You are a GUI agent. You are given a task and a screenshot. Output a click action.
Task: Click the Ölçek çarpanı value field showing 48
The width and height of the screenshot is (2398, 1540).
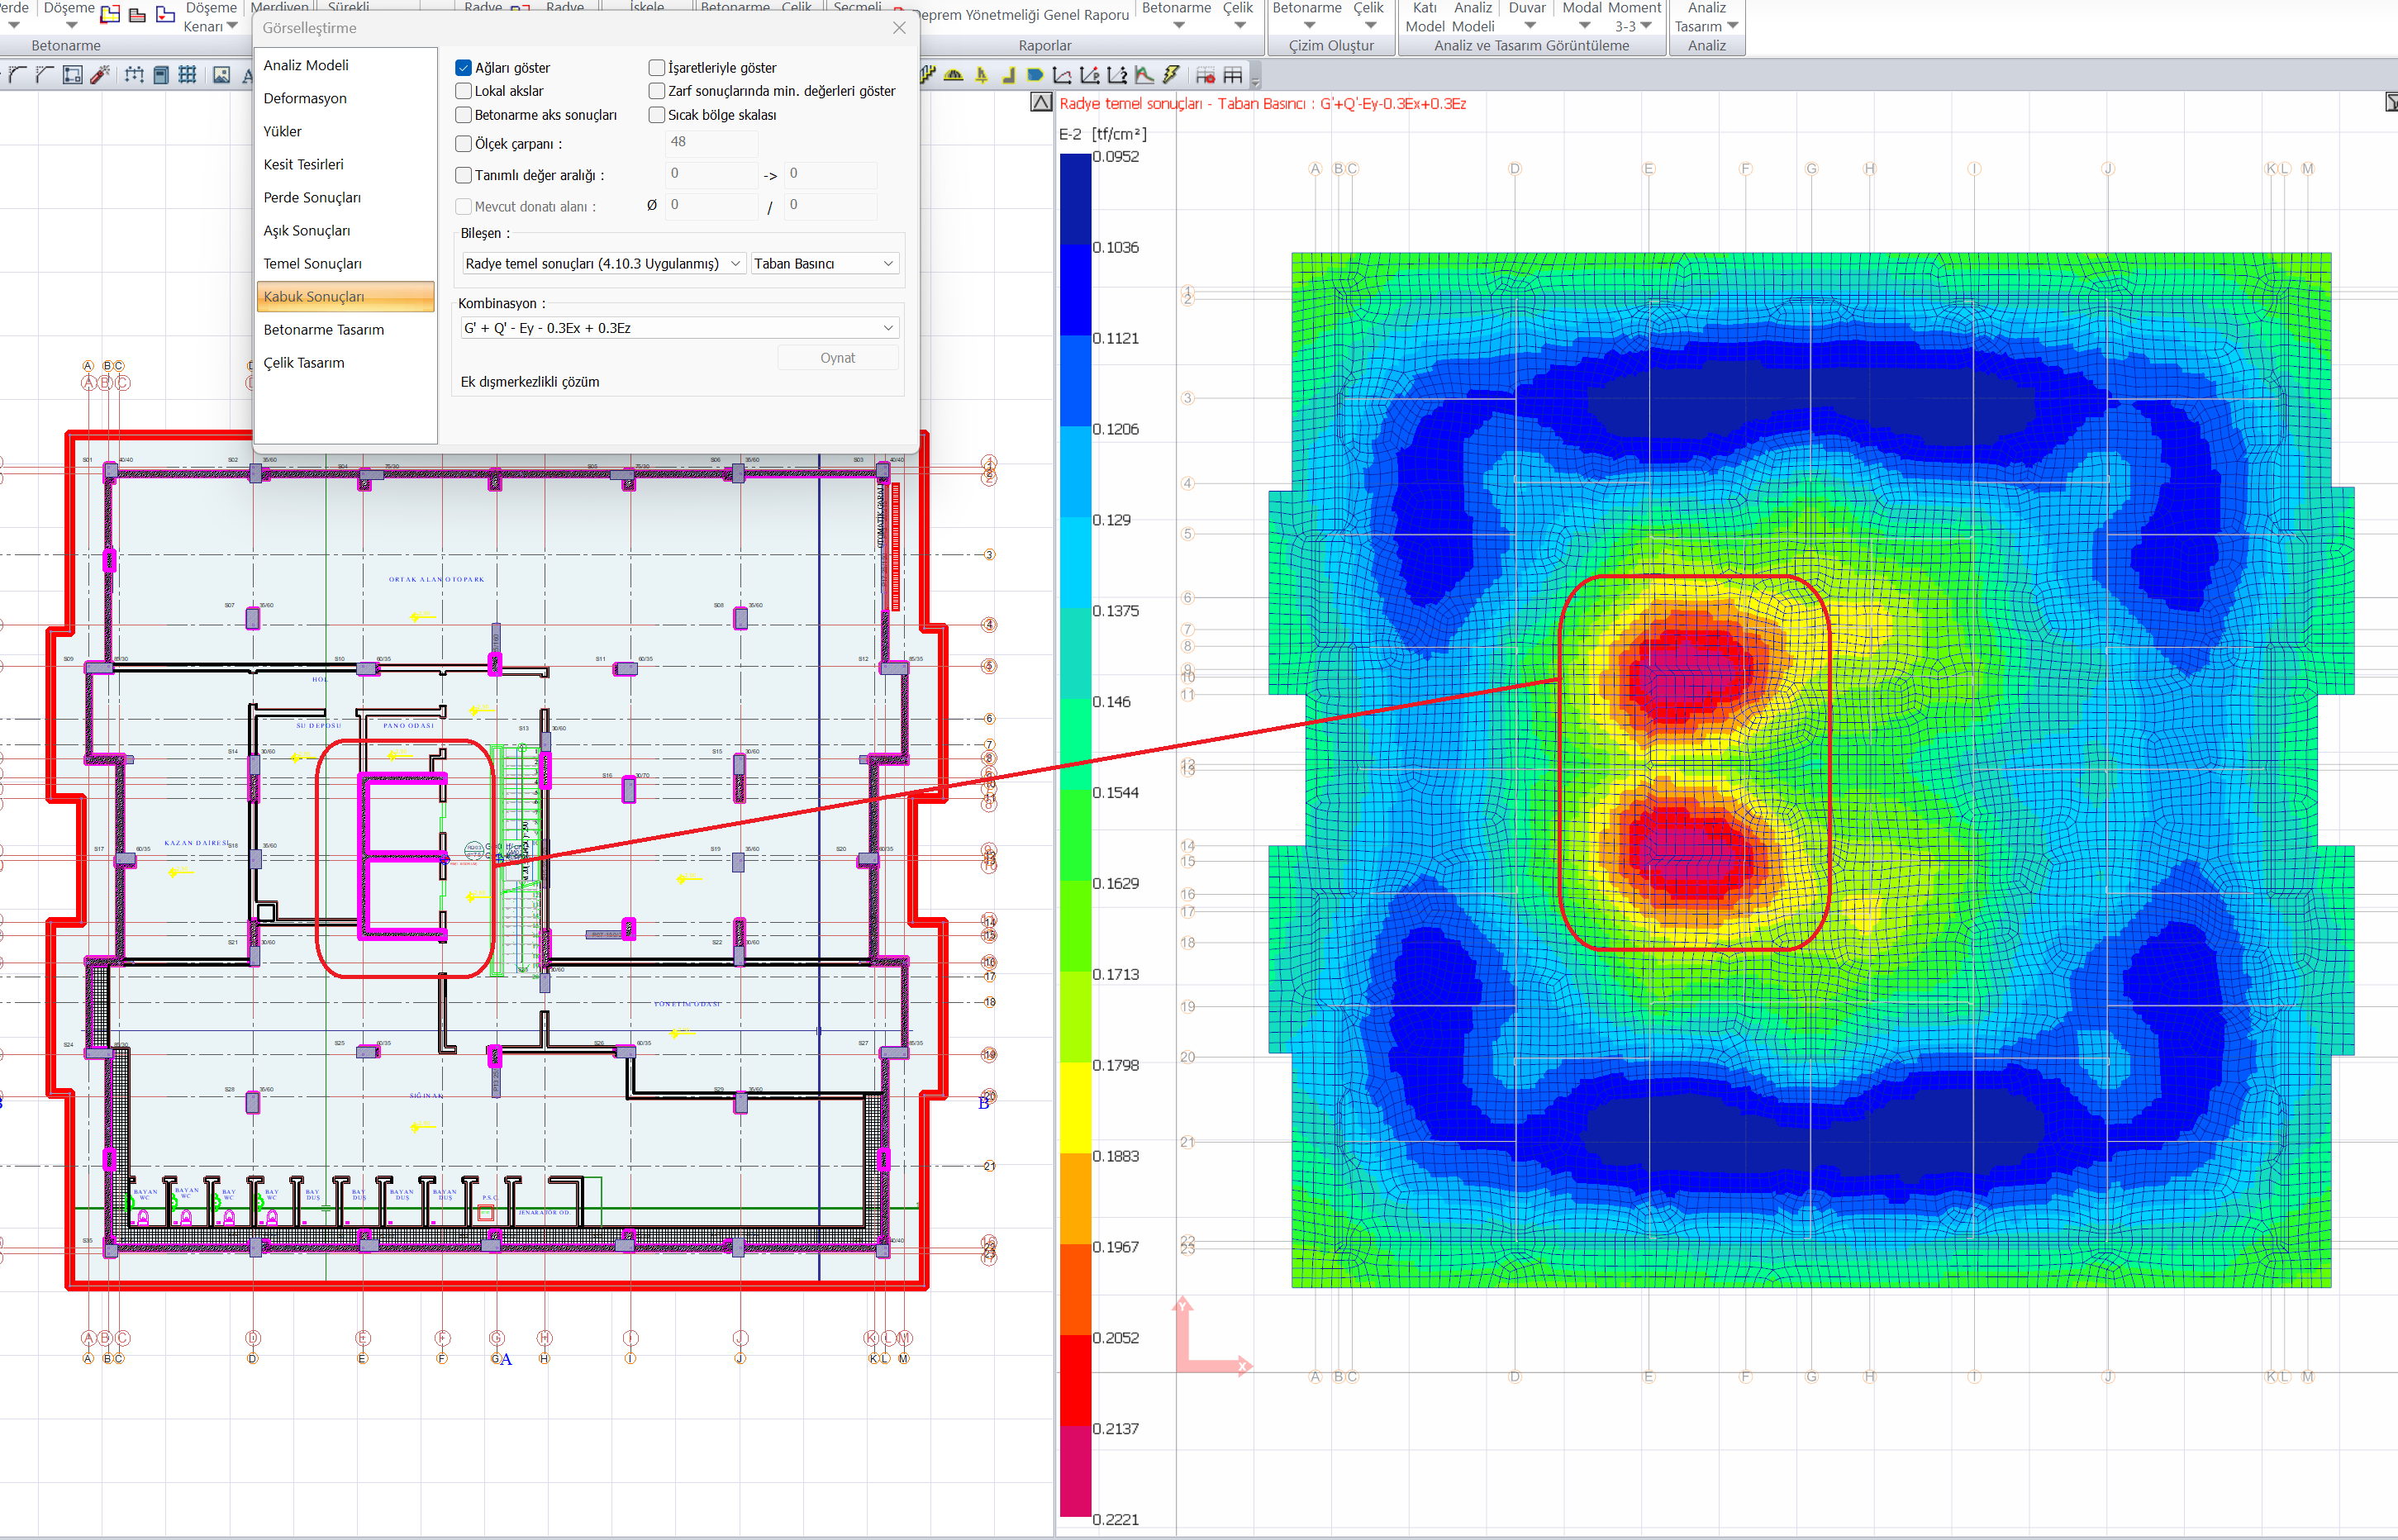(712, 142)
